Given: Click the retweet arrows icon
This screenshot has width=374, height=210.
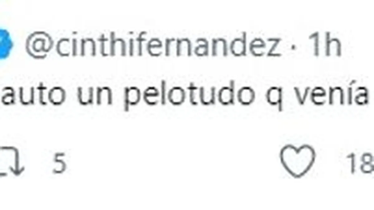Looking at the screenshot, I should click(12, 161).
